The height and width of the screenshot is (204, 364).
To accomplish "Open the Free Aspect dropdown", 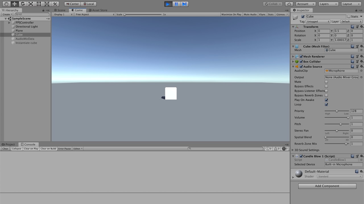I will click(x=95, y=14).
